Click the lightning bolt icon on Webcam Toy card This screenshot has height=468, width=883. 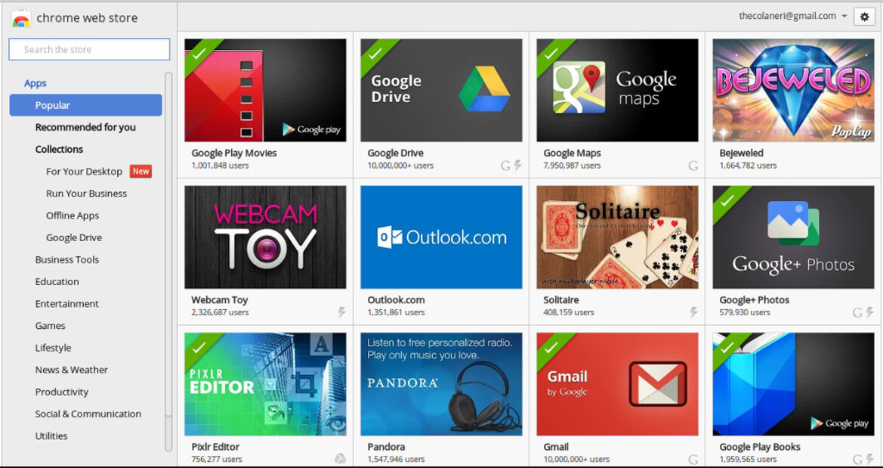(341, 311)
